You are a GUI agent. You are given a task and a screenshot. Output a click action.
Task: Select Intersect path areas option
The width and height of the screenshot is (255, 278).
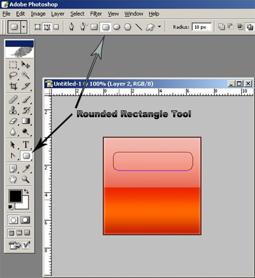click(x=240, y=27)
